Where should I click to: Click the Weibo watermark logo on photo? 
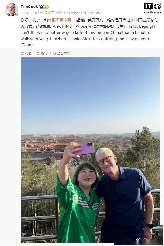coord(138,239)
